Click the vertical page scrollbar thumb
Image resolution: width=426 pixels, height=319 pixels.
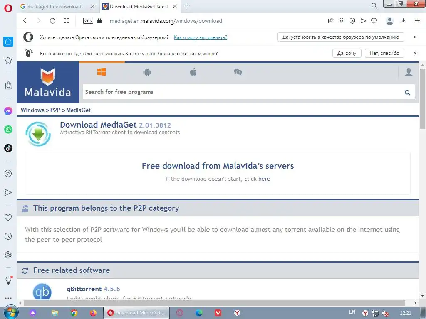(422, 98)
